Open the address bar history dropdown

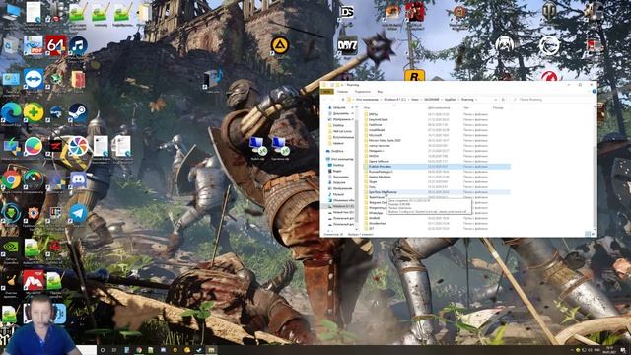coord(495,99)
